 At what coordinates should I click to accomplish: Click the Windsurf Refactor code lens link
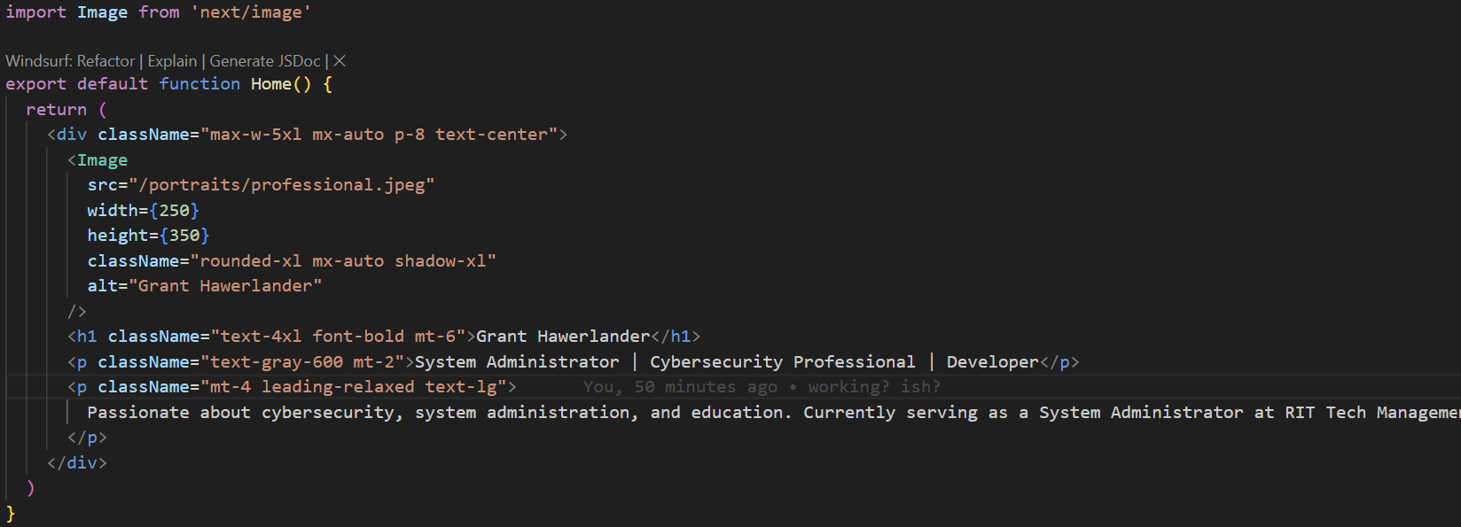[x=70, y=61]
